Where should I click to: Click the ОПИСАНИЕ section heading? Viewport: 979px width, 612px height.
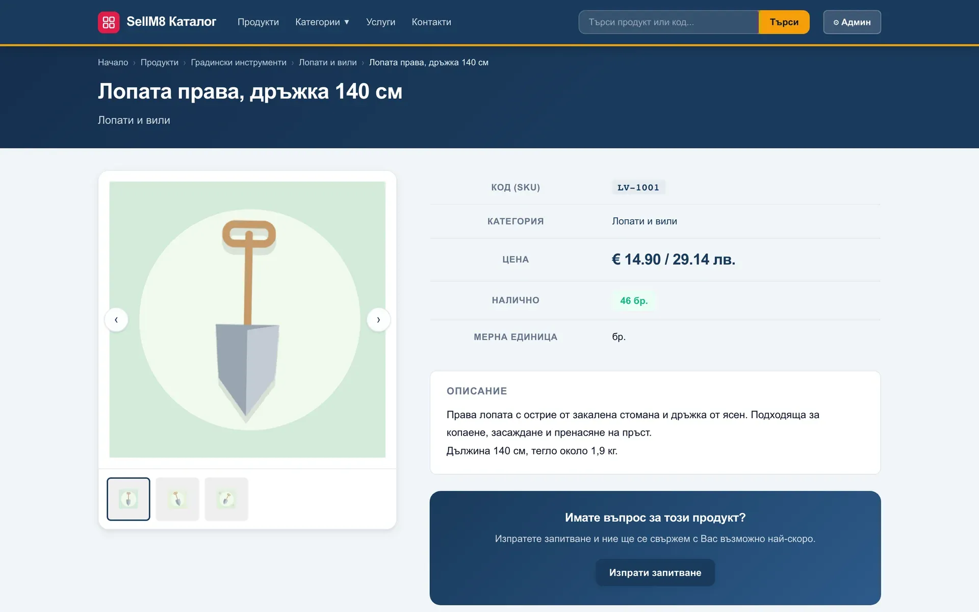pos(477,391)
